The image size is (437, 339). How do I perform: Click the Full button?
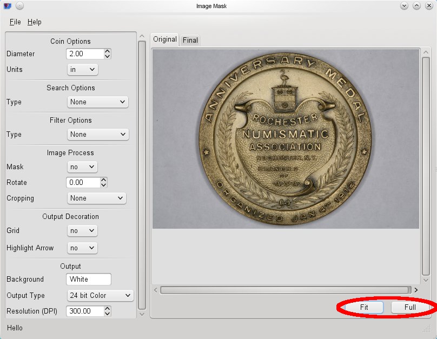coord(410,307)
